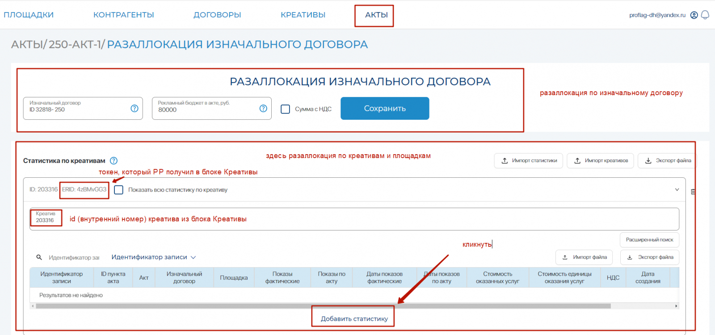Click the search magnifier icon

pos(39,257)
